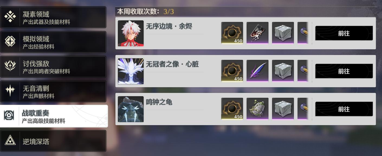This screenshot has width=382, height=156.
Task: Select the 模拟领域 category
Action: pos(53,42)
